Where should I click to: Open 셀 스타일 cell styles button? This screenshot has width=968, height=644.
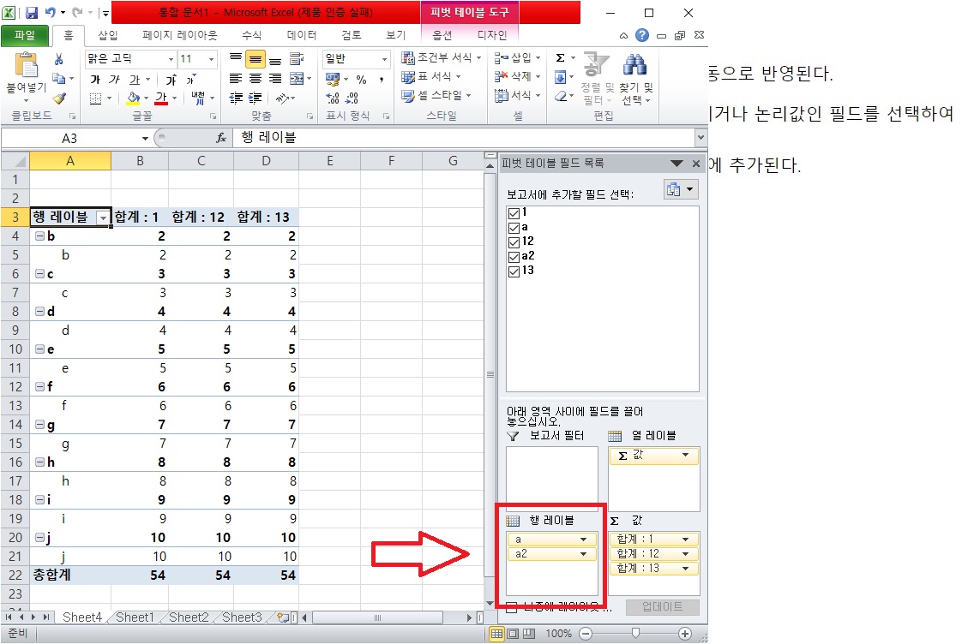pos(436,96)
